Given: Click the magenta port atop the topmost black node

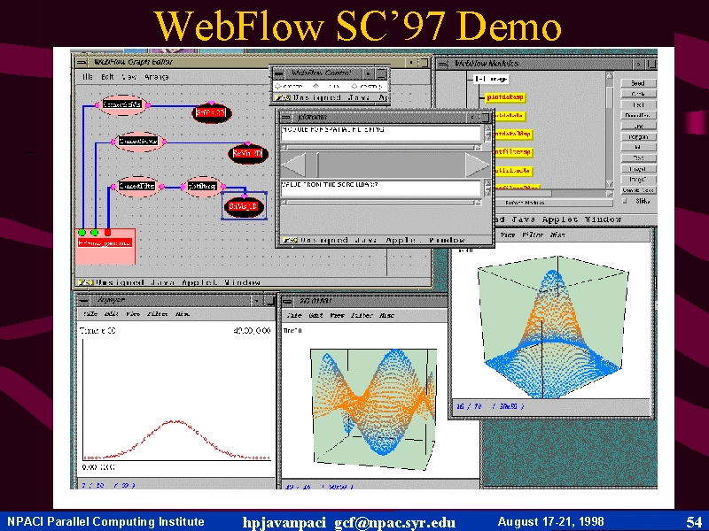Looking at the screenshot, I should 211,104.
